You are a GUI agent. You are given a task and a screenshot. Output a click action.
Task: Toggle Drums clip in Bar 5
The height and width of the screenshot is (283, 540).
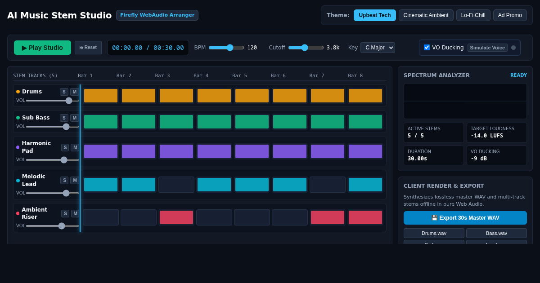pyautogui.click(x=252, y=96)
